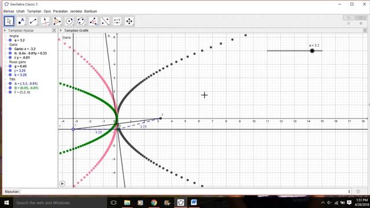
Task: Open File Explorer from the taskbar
Action: coord(127,203)
